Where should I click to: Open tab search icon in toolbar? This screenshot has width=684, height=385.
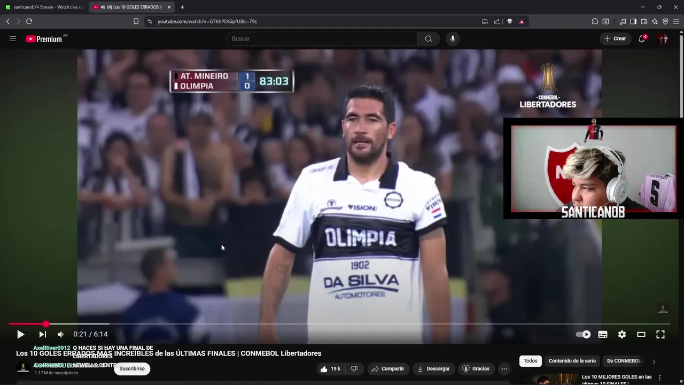(605, 21)
